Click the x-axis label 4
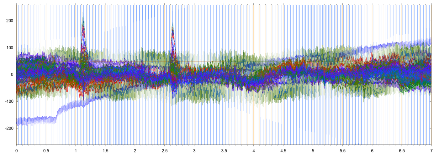This screenshot has width=439, height=156. [254, 150]
